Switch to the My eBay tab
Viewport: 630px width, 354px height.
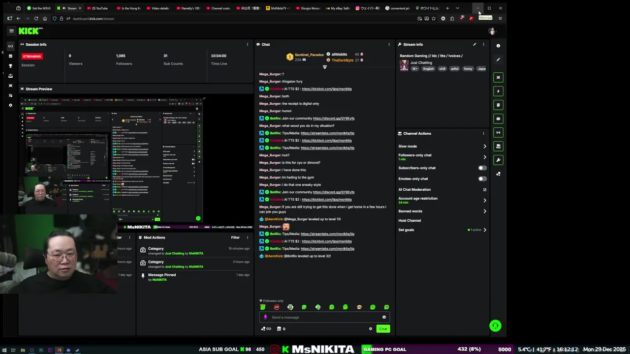click(x=339, y=8)
